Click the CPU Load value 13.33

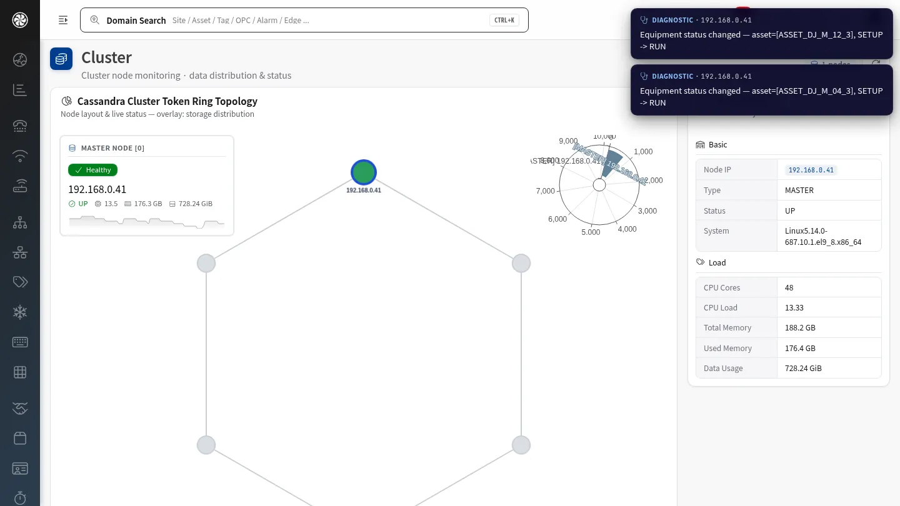[x=794, y=307]
